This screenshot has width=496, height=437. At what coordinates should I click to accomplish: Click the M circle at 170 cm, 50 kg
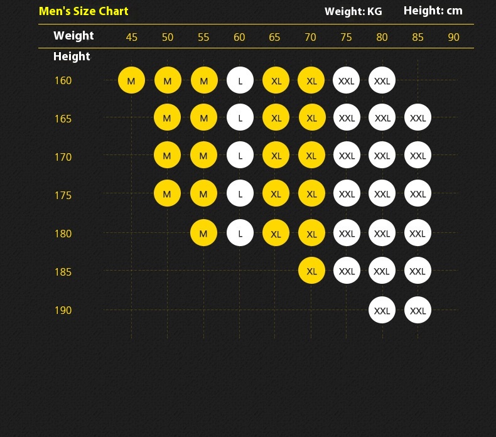pyautogui.click(x=167, y=156)
